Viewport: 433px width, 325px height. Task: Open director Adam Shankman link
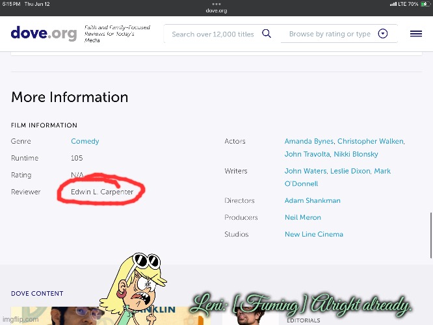312,201
